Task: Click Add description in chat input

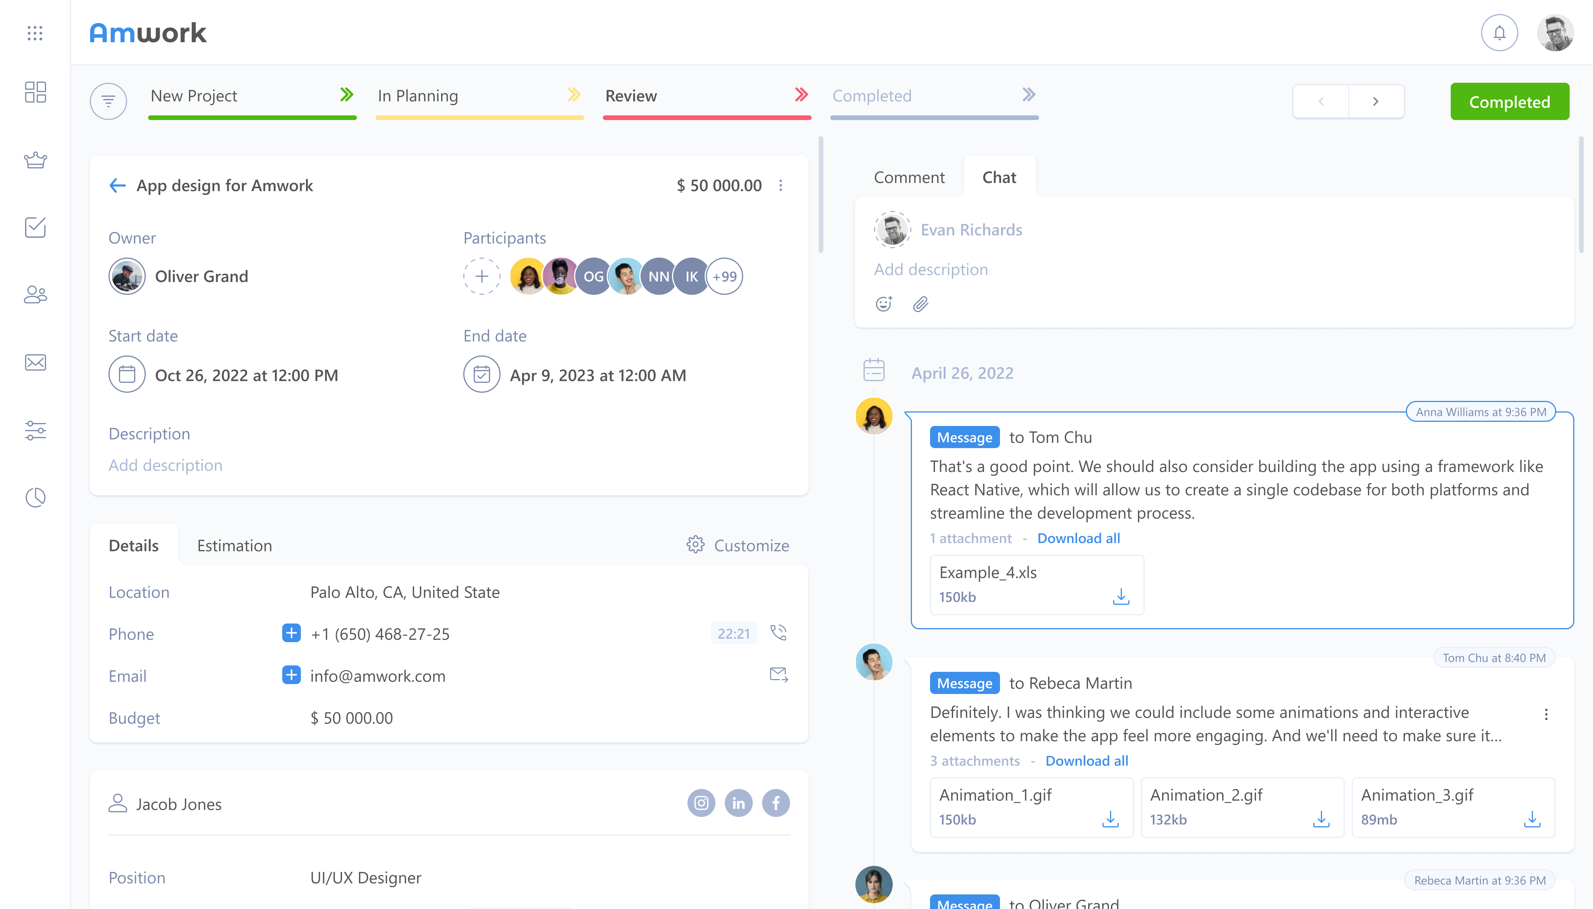Action: tap(931, 269)
